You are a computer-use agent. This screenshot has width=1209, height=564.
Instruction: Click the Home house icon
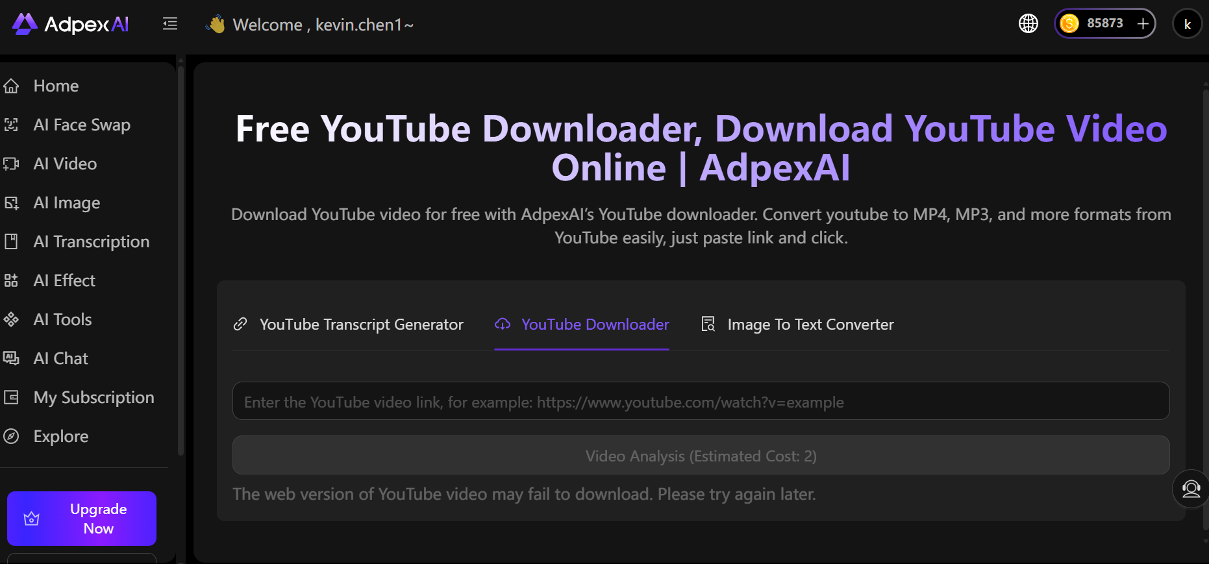point(11,86)
